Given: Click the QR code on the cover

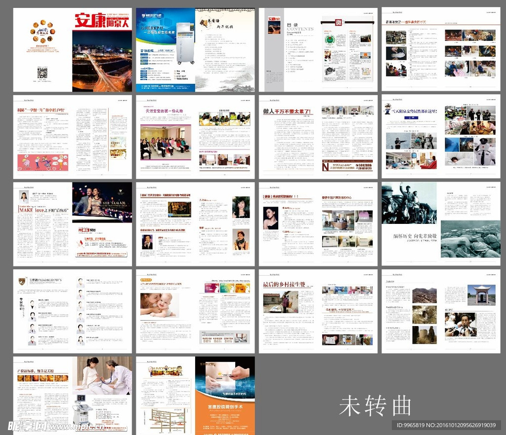Looking at the screenshot, I should (x=42, y=73).
